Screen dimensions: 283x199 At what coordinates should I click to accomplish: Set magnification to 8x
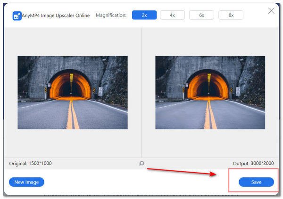pyautogui.click(x=231, y=15)
